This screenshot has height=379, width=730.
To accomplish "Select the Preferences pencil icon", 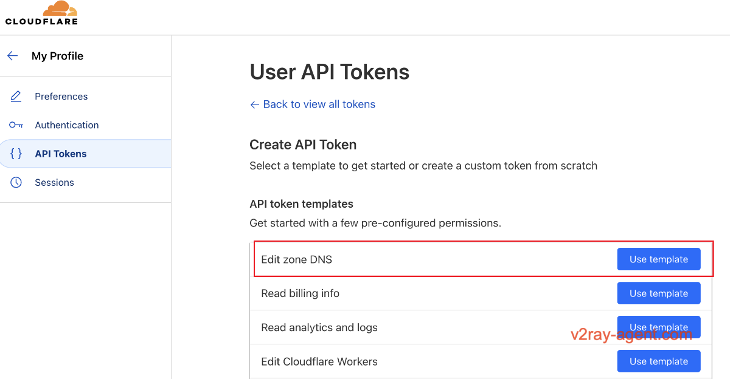I will [x=16, y=96].
